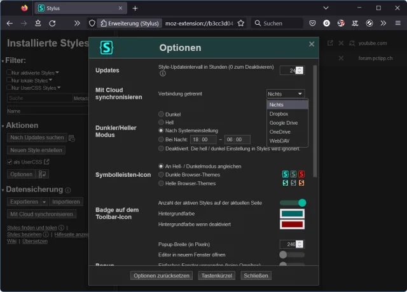Screen dimensions: 407x292
Task: Open the Firefox hamburger menu
Action: pyautogui.click(x=399, y=23)
